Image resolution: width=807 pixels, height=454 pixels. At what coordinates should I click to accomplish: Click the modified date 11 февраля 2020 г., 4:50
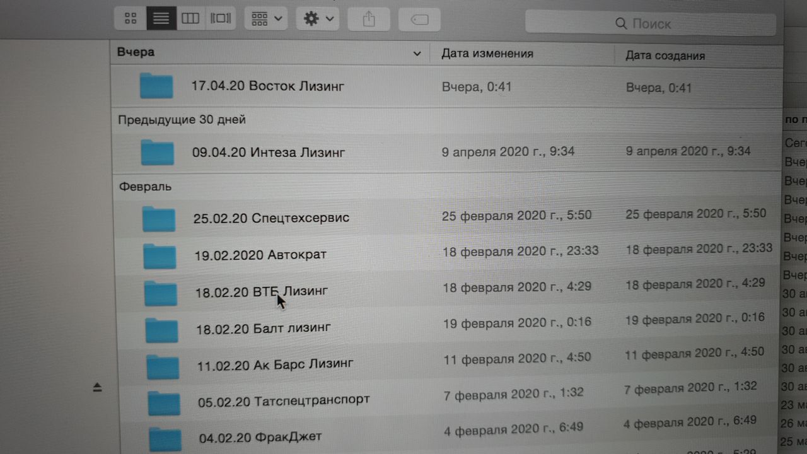[517, 358]
